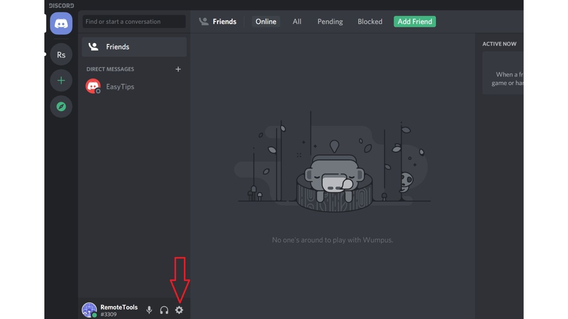This screenshot has height=319, width=568.
Task: Click the EasyTips avatar icon
Action: (93, 86)
